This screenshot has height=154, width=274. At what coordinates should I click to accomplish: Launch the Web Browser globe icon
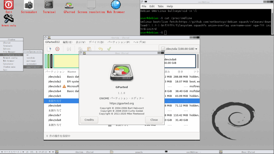(x=116, y=5)
